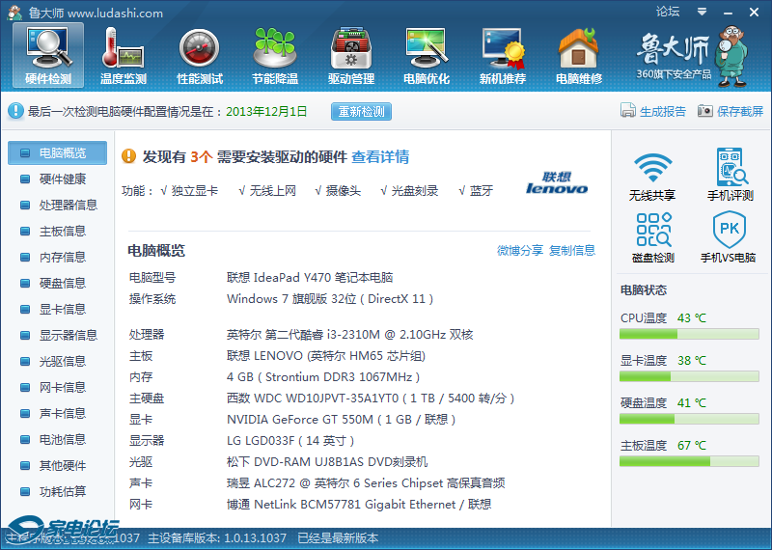Click the 微博分享 share link

[x=520, y=250]
